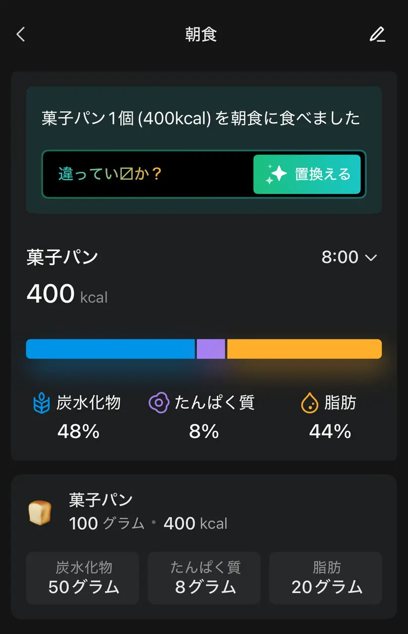The image size is (408, 634).
Task: Tap the bread emoji food thumbnail
Action: pyautogui.click(x=40, y=512)
